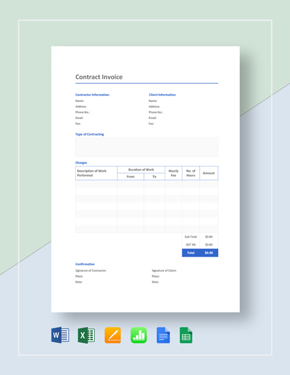Select the Contractor Information heading
Viewport: 290px width, 375px height.
coord(92,95)
